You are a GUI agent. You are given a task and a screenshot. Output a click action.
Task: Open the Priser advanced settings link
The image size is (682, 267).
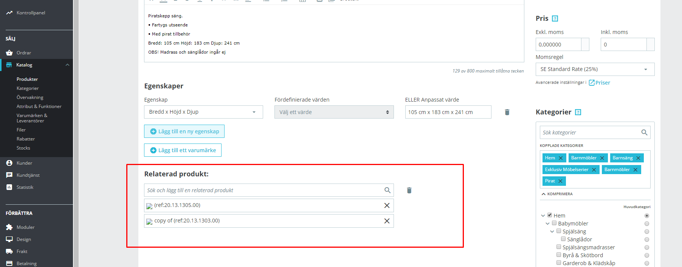(x=599, y=83)
